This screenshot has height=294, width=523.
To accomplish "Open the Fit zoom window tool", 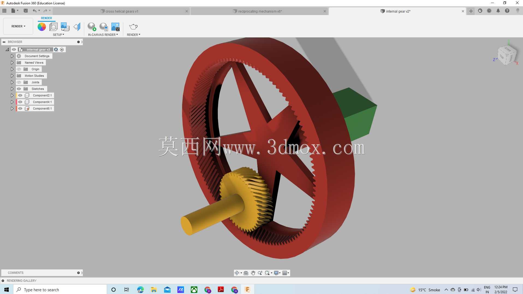I will [x=268, y=273].
